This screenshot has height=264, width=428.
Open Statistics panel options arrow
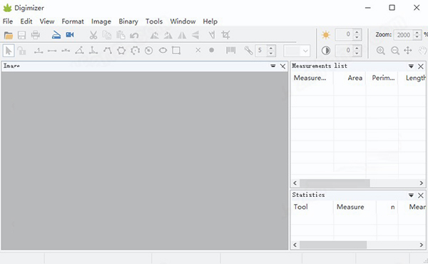(x=411, y=196)
